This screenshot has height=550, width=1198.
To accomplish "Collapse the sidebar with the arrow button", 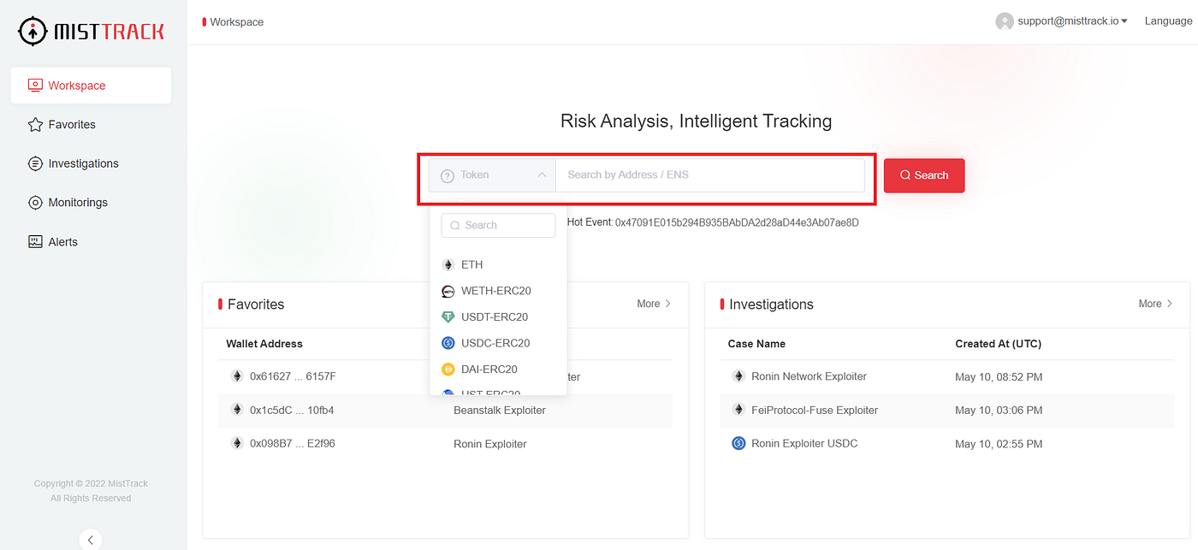I will pos(91,539).
